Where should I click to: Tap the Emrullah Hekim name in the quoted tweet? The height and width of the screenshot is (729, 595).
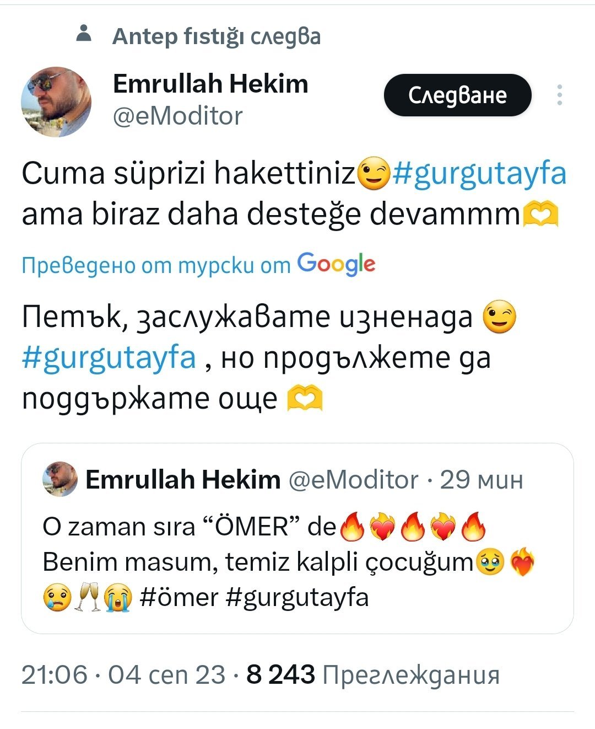click(183, 480)
